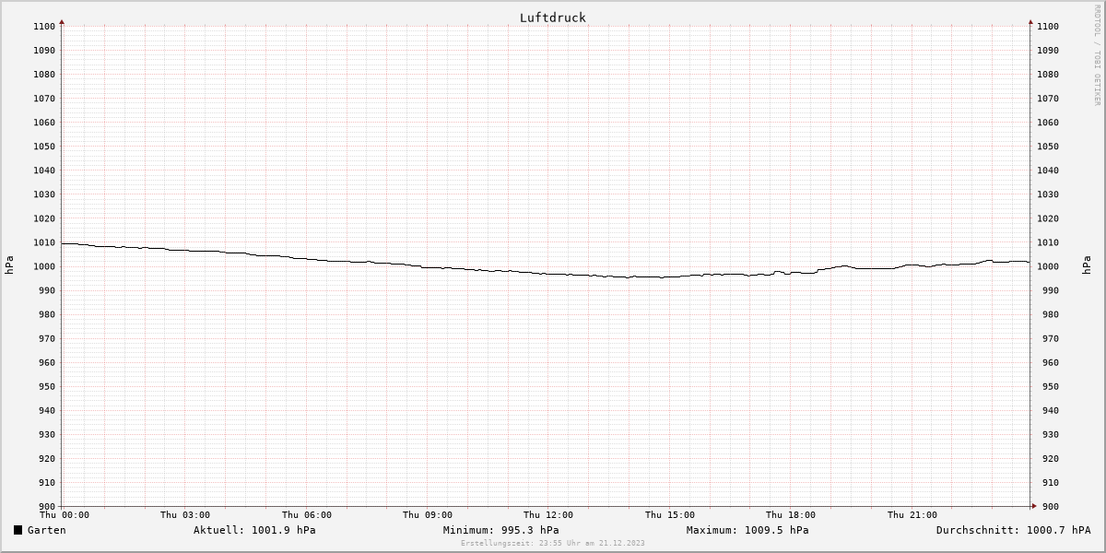Click the Thu 12:00 time axis label
Viewport: 1106px width, 553px height.
[548, 515]
